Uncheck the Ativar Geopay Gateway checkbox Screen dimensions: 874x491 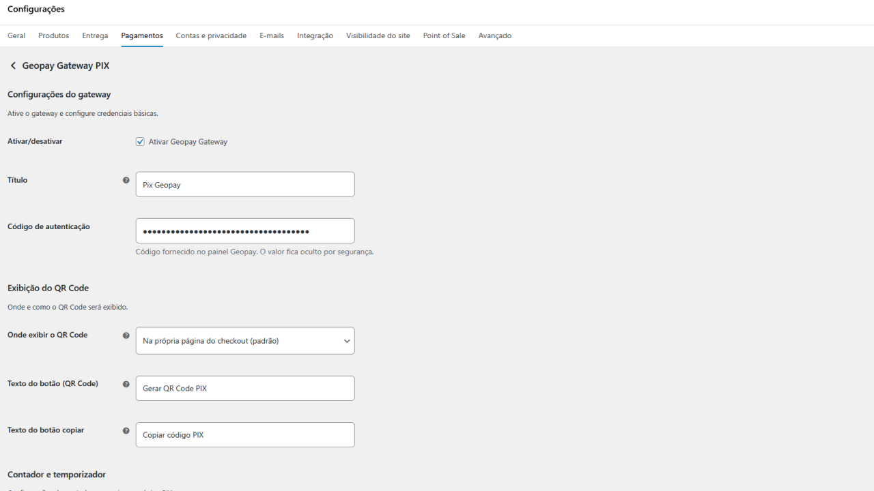tap(140, 142)
